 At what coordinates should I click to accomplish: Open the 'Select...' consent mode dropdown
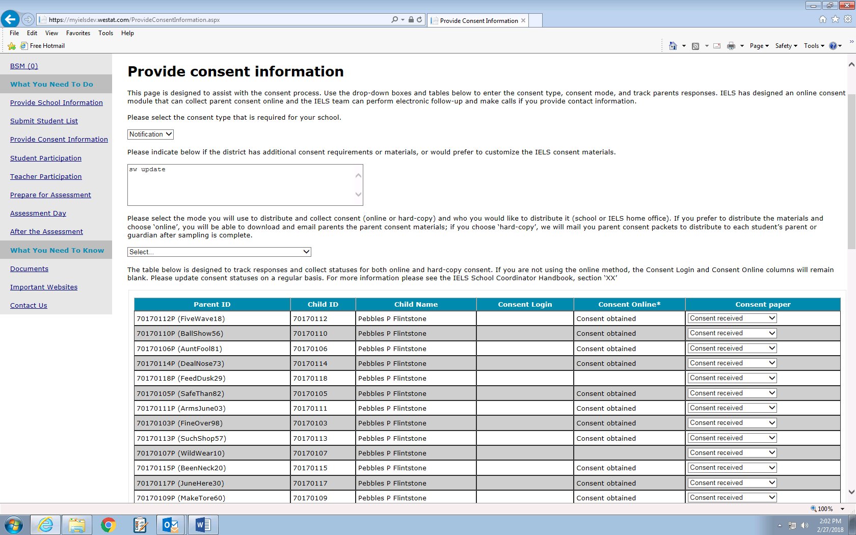(219, 252)
